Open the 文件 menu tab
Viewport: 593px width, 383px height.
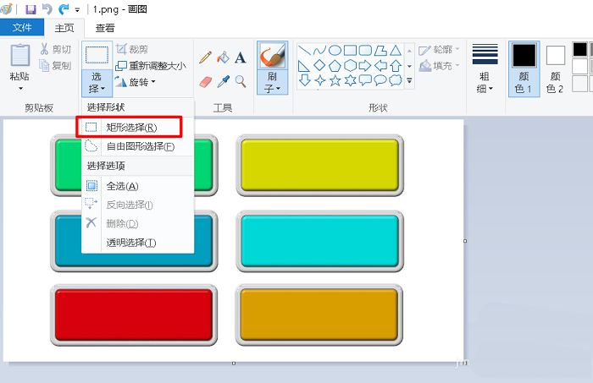click(x=22, y=28)
